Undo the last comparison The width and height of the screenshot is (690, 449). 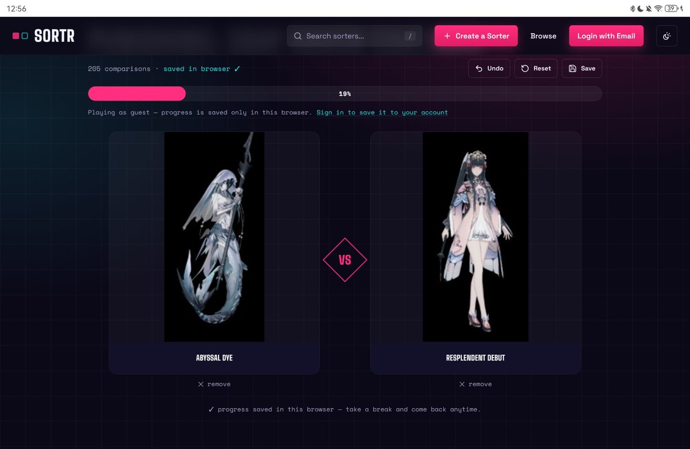[489, 68]
